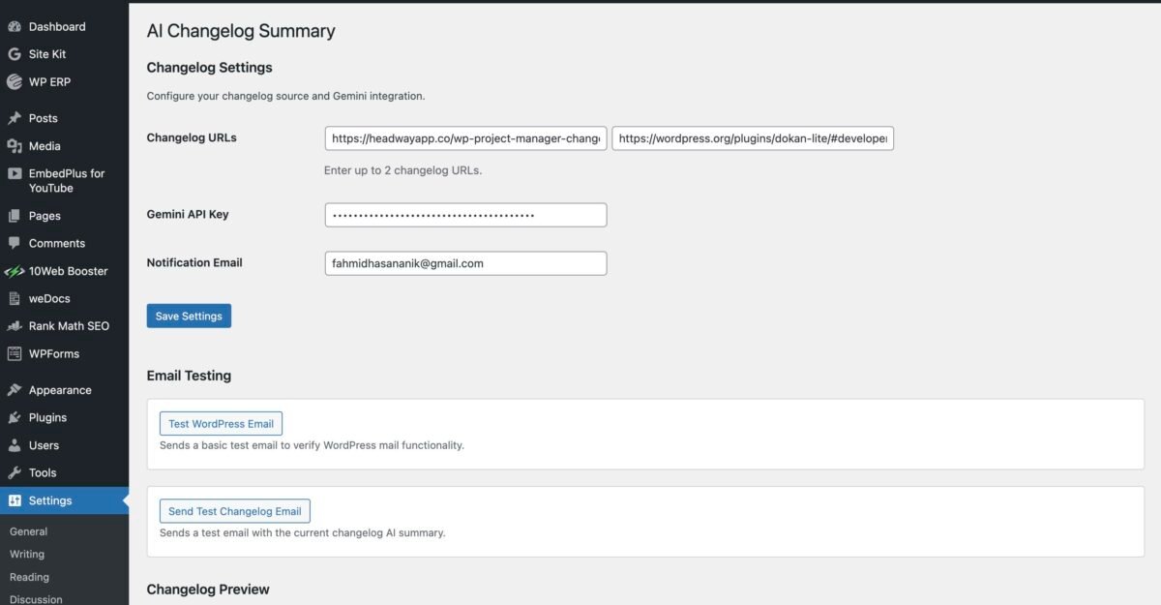Click the WPForms icon
This screenshot has width=1161, height=605.
pos(15,353)
